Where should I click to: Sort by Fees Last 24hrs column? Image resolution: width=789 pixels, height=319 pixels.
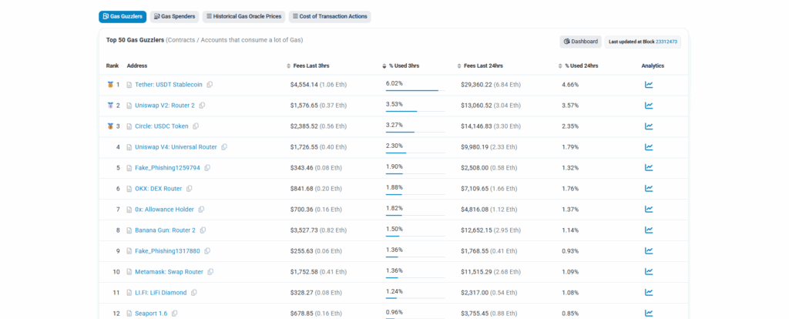pyautogui.click(x=480, y=66)
